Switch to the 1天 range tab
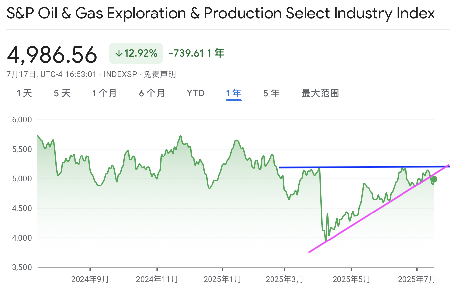Screen dimensions: 450x284 pyautogui.click(x=25, y=93)
